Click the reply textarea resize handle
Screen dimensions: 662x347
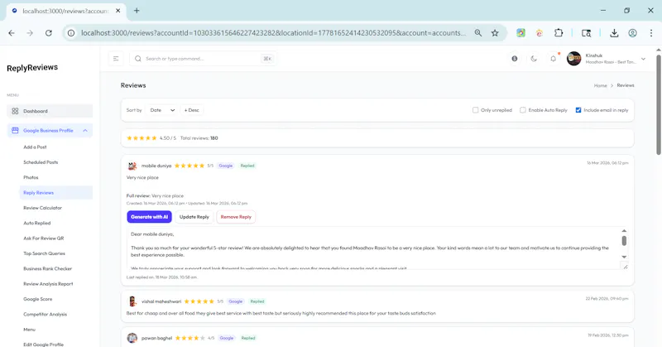626,267
